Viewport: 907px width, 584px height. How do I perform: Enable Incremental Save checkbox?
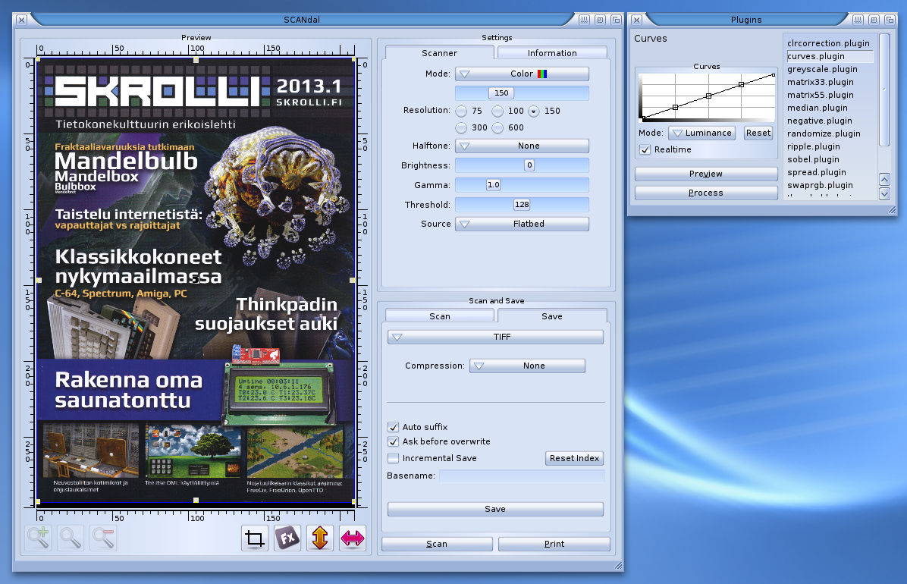394,458
